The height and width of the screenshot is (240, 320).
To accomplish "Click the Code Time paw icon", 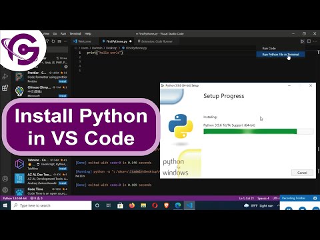I will (x=19, y=192).
